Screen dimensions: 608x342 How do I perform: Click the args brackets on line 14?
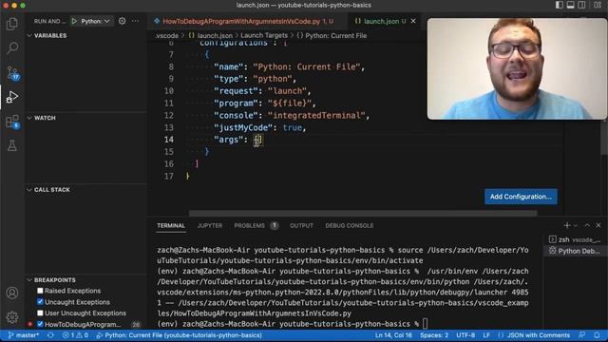coord(258,140)
